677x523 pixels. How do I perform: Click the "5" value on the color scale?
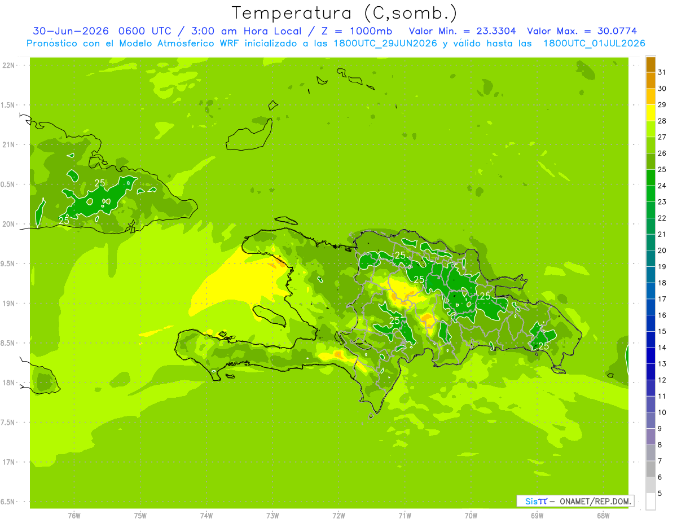click(660, 494)
